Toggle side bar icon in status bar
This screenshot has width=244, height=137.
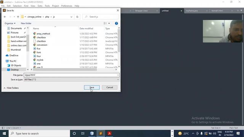pyautogui.click(x=3, y=128)
